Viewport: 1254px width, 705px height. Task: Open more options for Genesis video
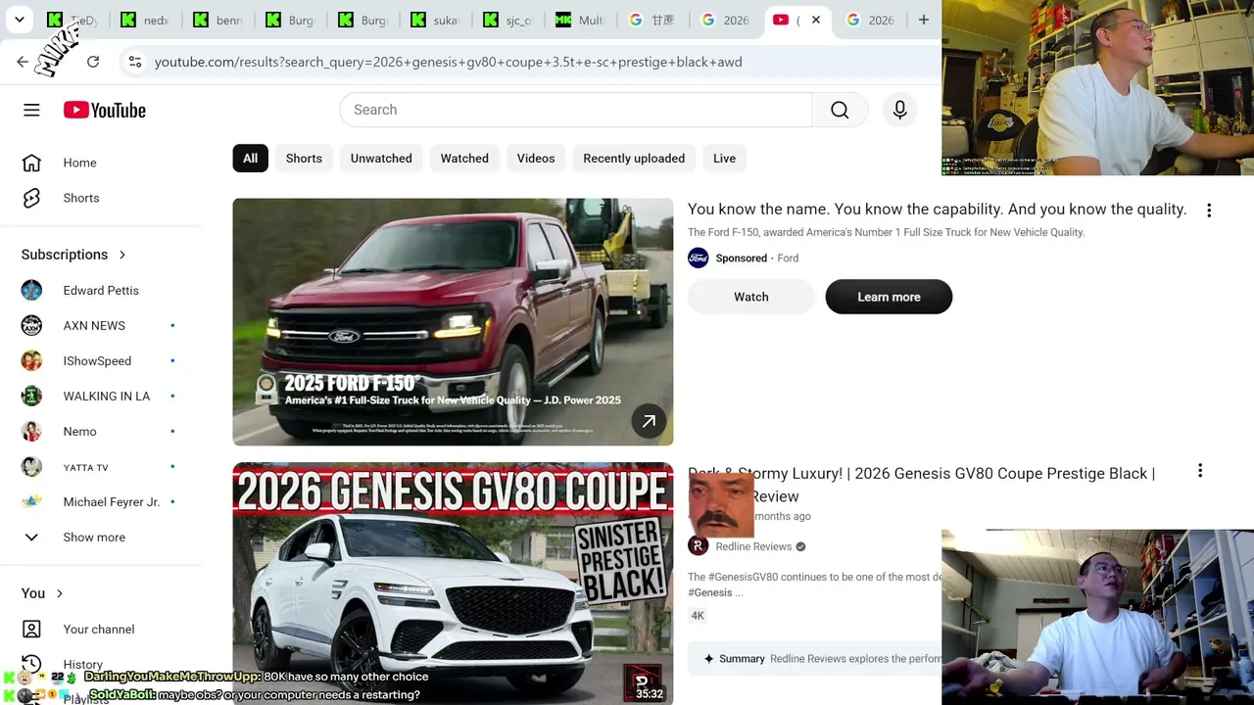[1200, 471]
